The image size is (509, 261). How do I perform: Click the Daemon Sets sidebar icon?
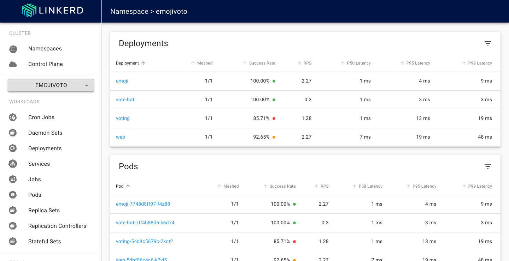pyautogui.click(x=13, y=133)
